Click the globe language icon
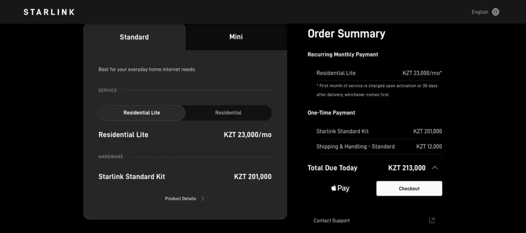Image resolution: width=526 pixels, height=233 pixels. tap(495, 12)
